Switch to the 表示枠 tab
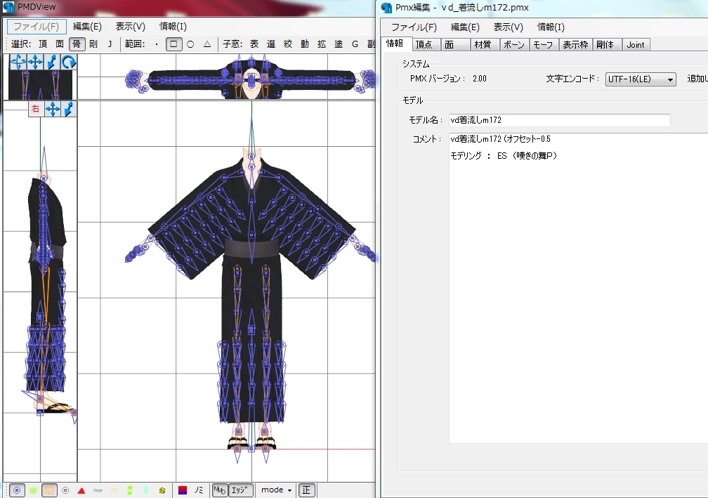 coord(575,44)
